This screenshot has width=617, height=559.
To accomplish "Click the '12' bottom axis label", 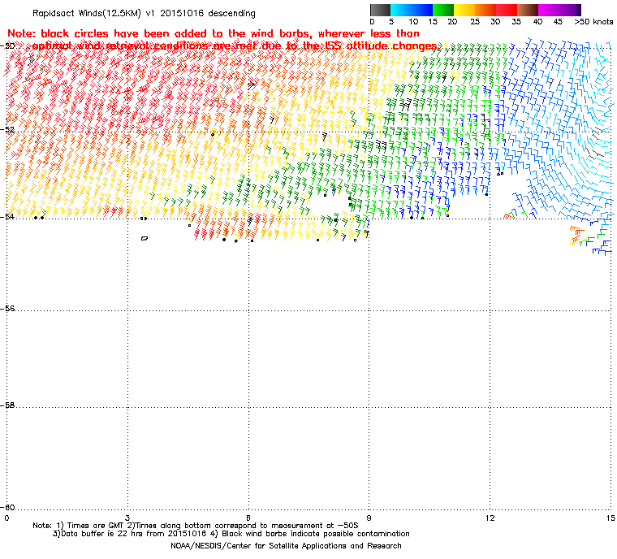I will coord(490,518).
